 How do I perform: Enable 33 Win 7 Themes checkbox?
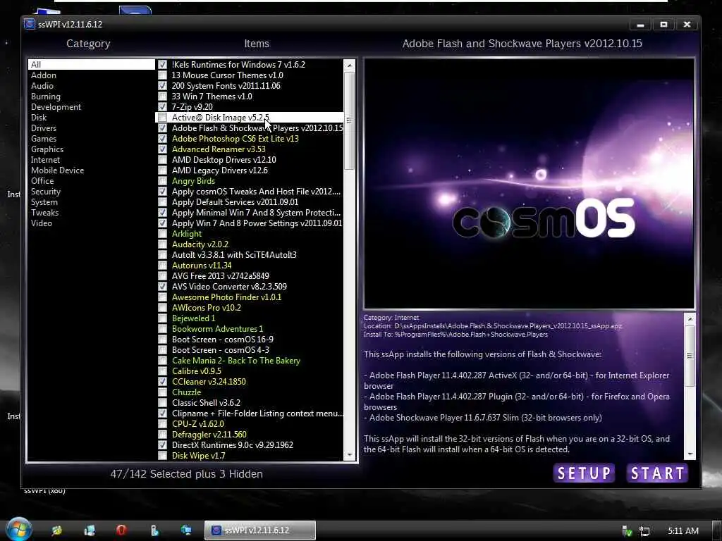(163, 96)
